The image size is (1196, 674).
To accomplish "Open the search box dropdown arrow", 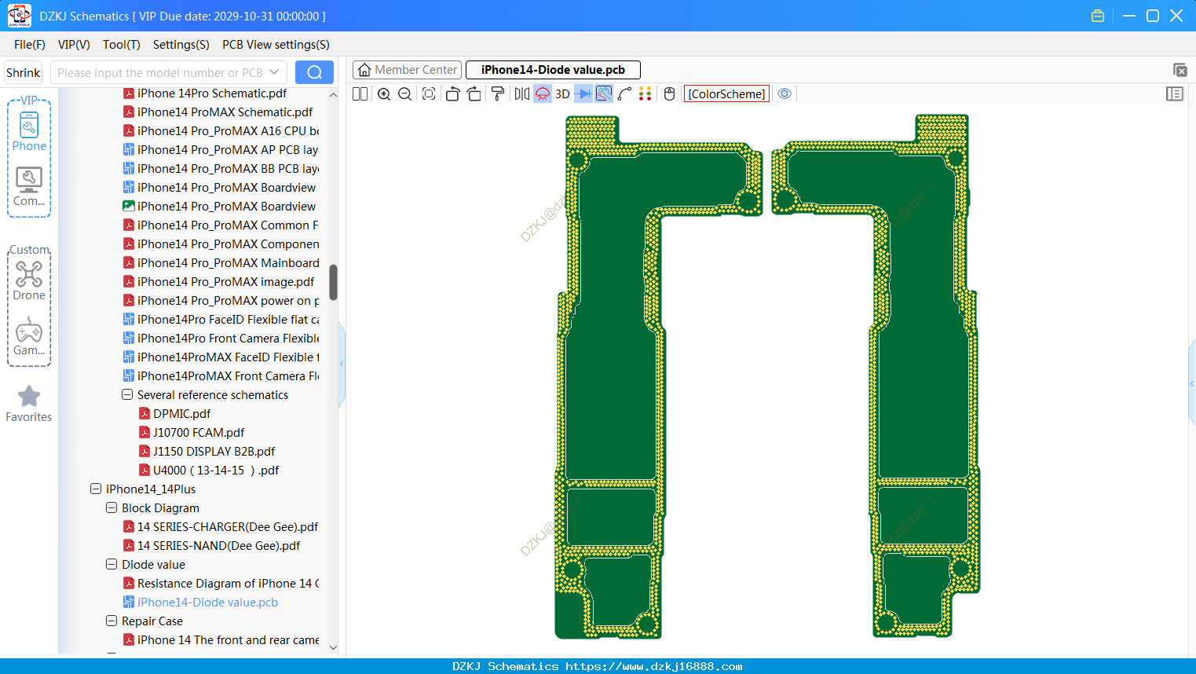I will 274,72.
